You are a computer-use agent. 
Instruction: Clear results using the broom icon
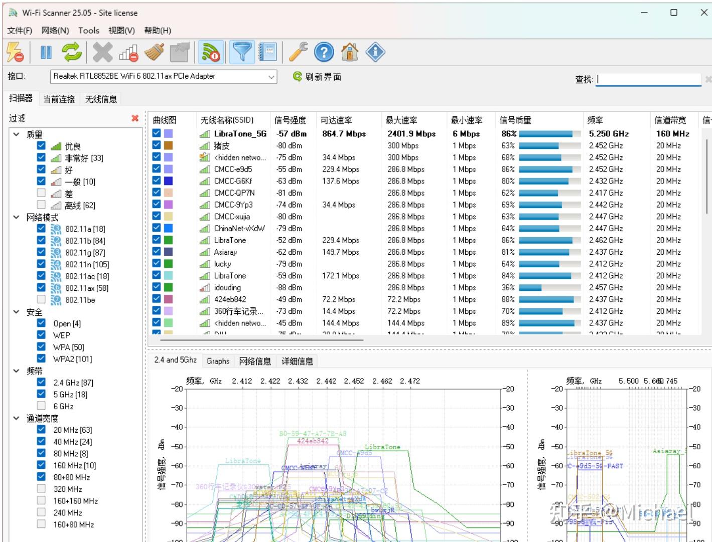pos(154,52)
